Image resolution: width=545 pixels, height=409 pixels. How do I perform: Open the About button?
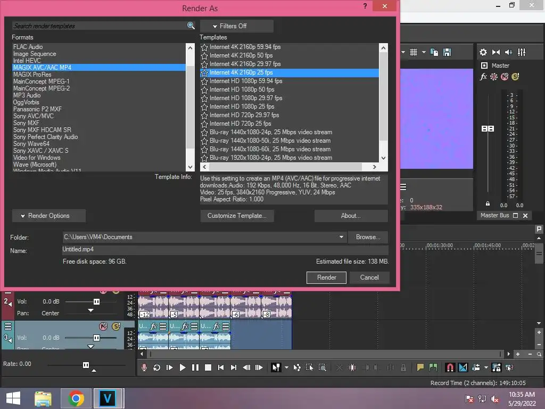click(x=351, y=216)
